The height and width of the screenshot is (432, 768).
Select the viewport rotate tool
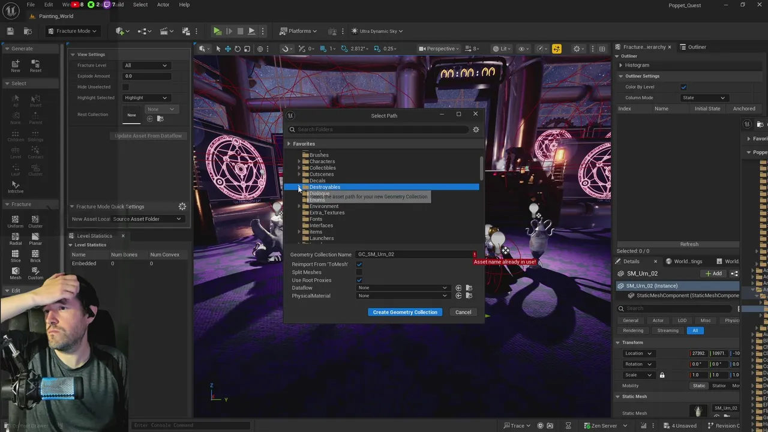coord(238,49)
